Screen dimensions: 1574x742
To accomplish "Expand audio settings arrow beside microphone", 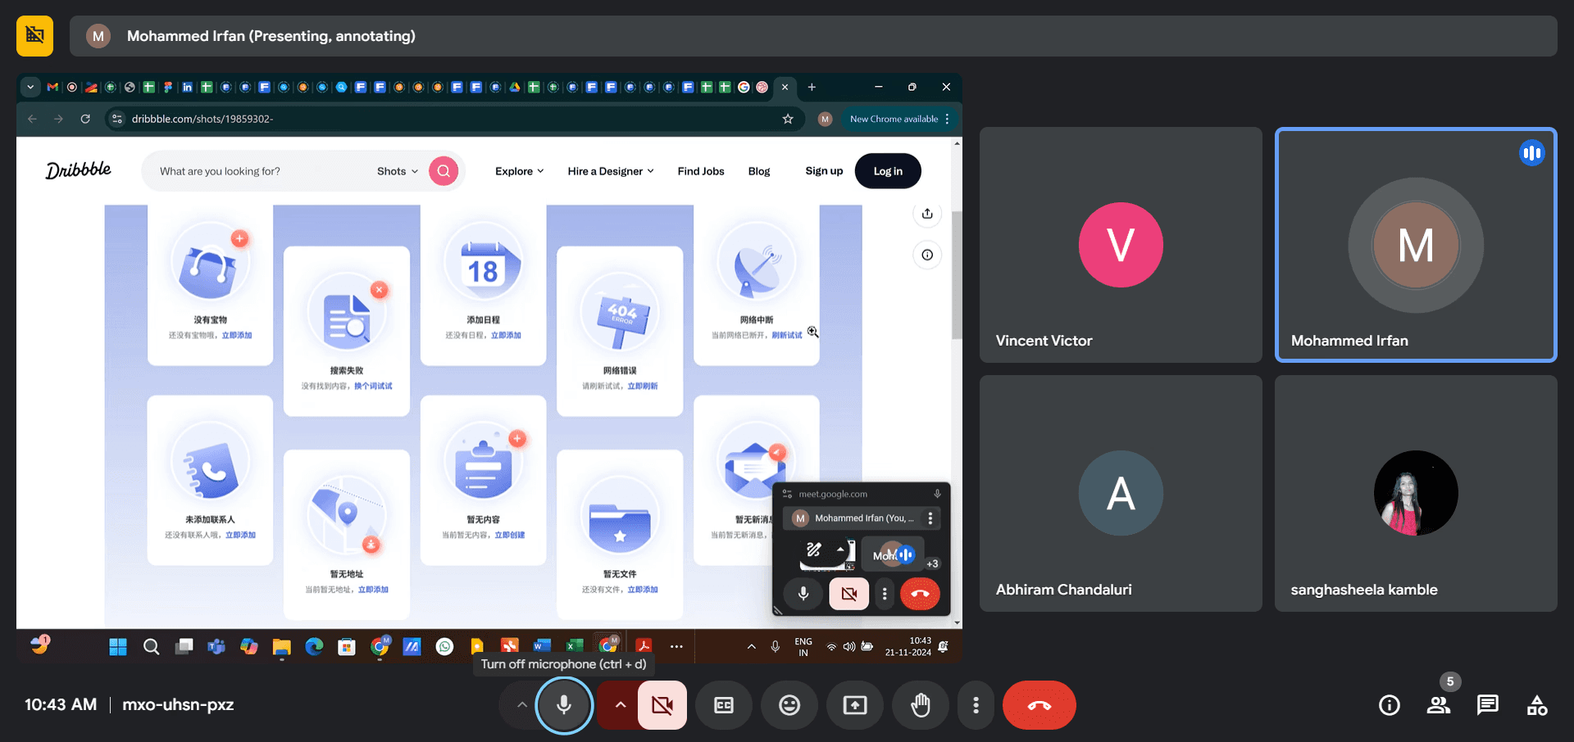I will pyautogui.click(x=521, y=705).
